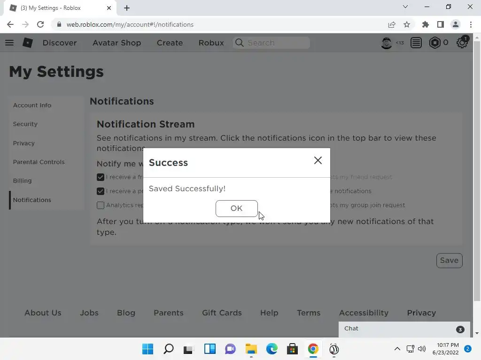481x360 pixels.
Task: Share this page icon
Action: pos(392,24)
